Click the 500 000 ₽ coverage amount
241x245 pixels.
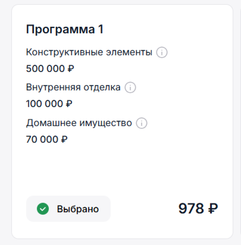50,68
